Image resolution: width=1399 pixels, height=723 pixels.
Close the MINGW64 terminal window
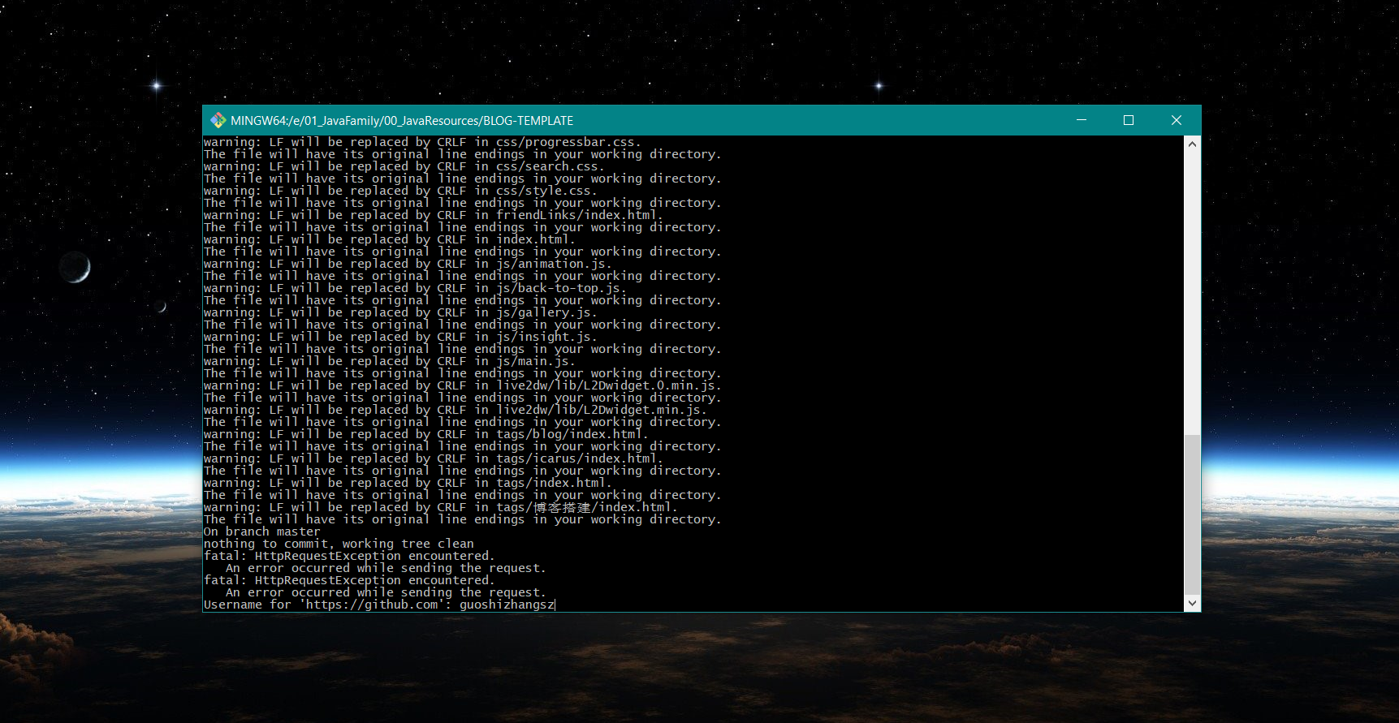tap(1176, 120)
